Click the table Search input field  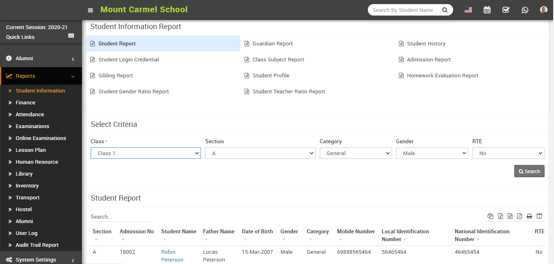click(x=119, y=216)
